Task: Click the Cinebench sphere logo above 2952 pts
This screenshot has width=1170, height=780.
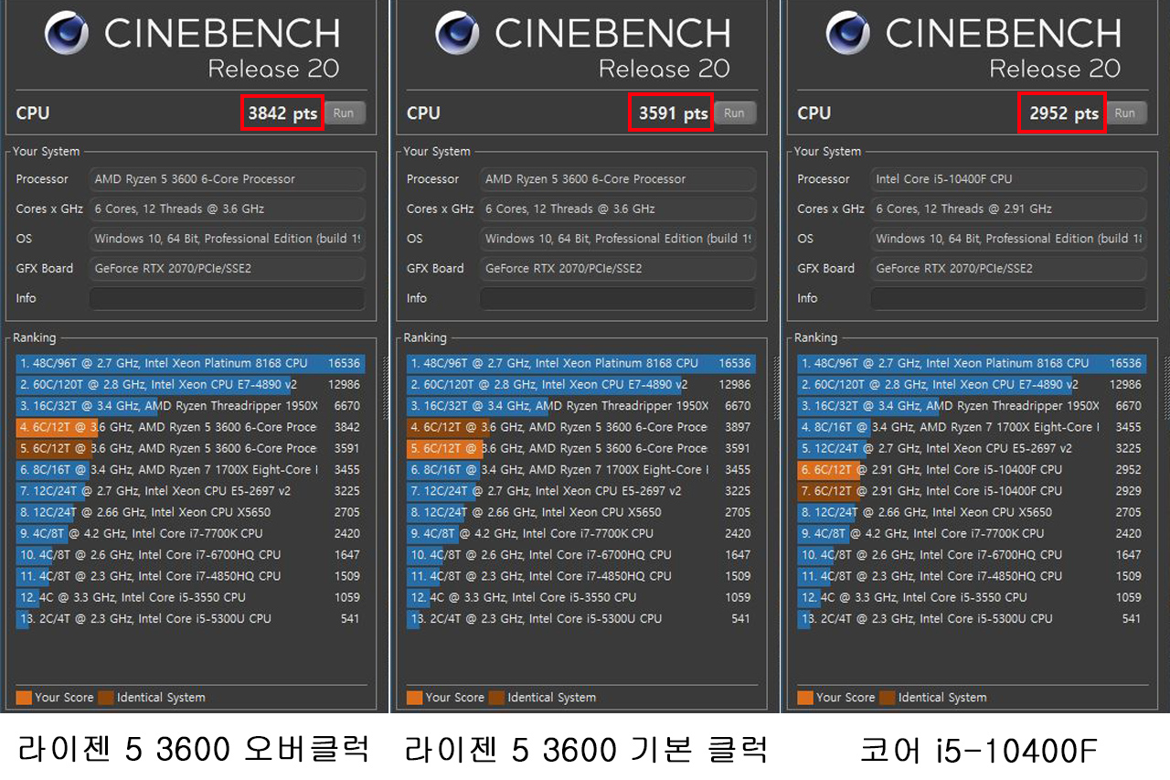Action: coord(848,34)
